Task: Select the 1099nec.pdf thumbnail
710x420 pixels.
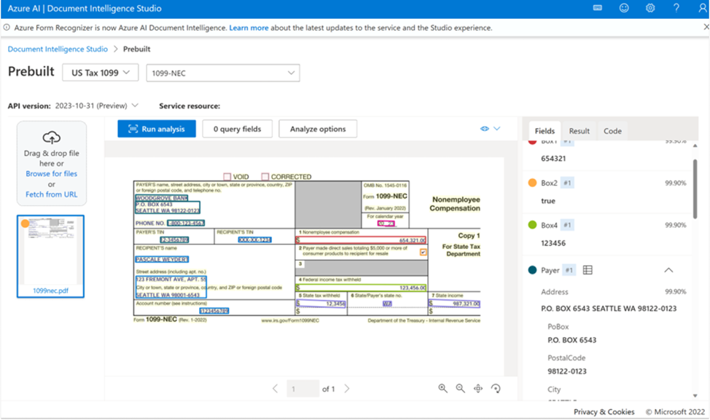Action: [51, 256]
